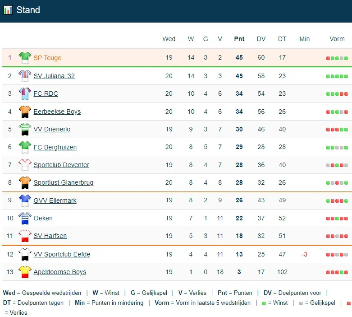Open the SP Teuge team link
This screenshot has width=352, height=317.
[47, 58]
